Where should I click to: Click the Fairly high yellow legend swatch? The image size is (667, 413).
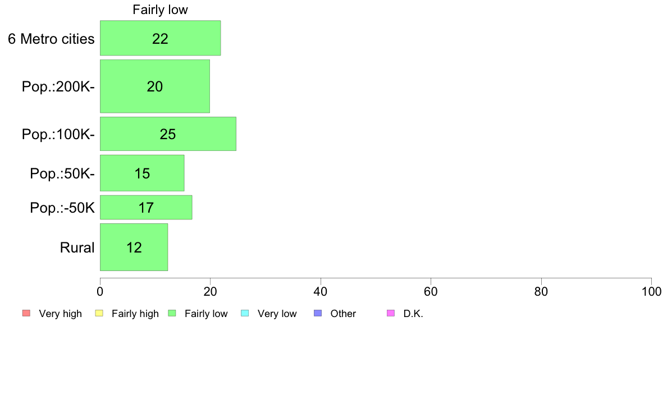click(x=99, y=314)
